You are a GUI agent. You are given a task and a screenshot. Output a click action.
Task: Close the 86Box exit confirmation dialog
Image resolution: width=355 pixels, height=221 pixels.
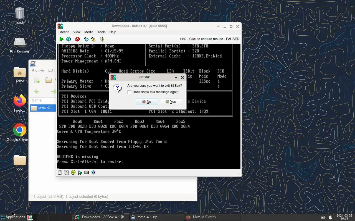(x=182, y=78)
